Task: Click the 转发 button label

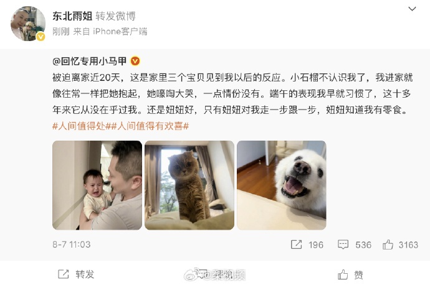Action: coord(85,274)
